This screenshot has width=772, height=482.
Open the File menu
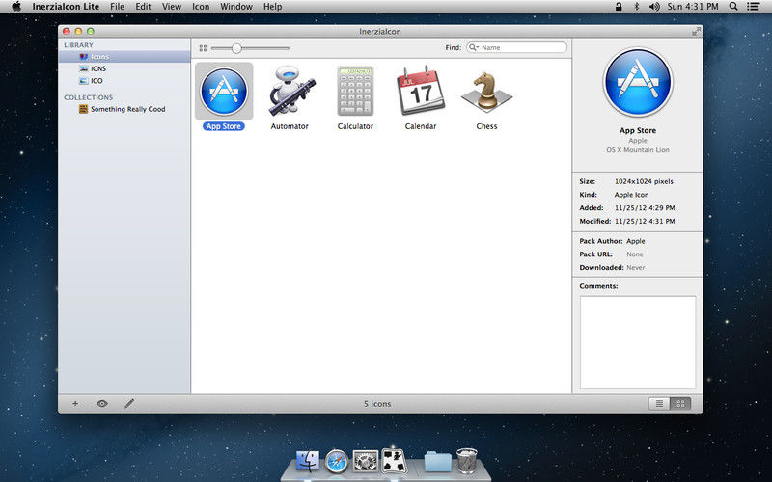(x=117, y=7)
